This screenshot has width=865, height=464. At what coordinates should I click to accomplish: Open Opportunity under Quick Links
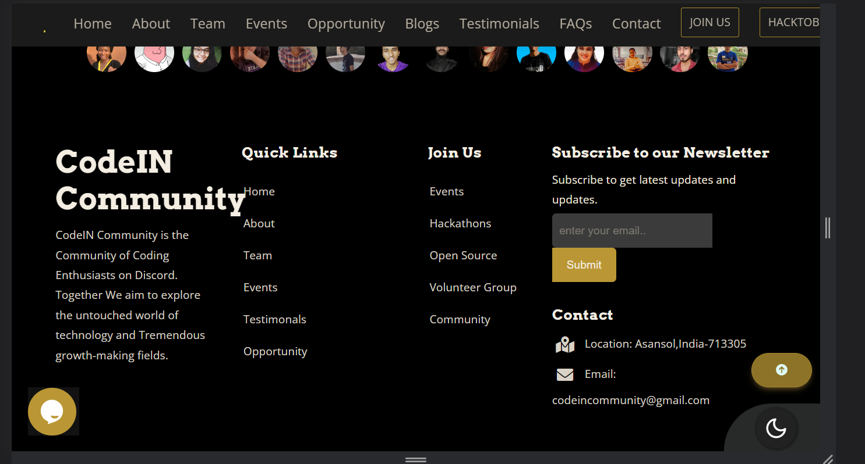276,351
